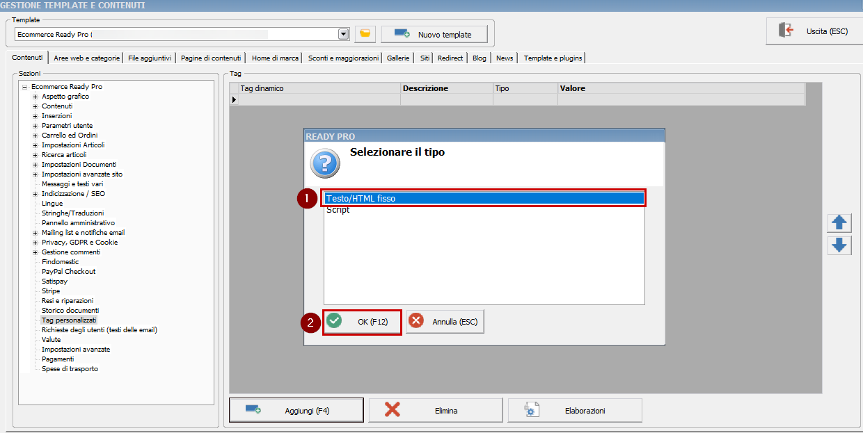Select PayPal Checkout in the tree
Image resolution: width=863 pixels, height=433 pixels.
click(x=68, y=272)
